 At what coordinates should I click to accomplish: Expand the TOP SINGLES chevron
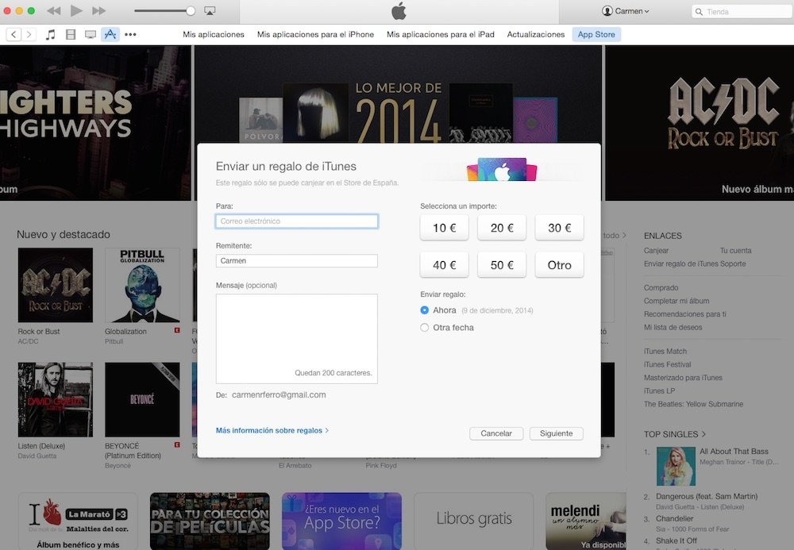pyautogui.click(x=703, y=434)
